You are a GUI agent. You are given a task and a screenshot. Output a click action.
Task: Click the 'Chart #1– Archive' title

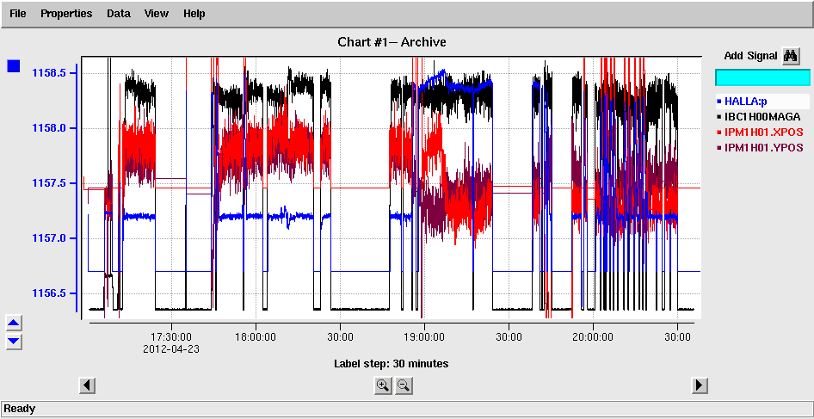[x=392, y=42]
